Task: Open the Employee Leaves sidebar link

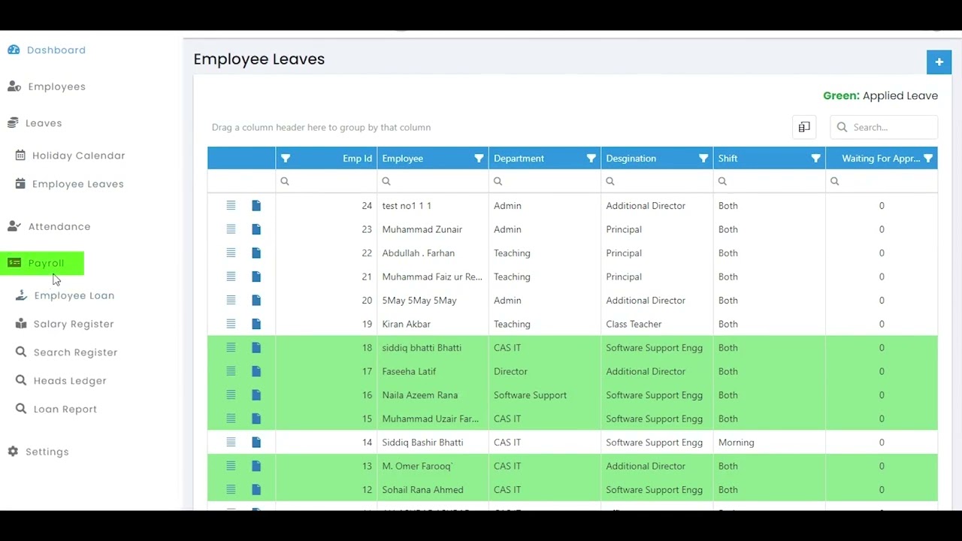Action: pos(70,184)
